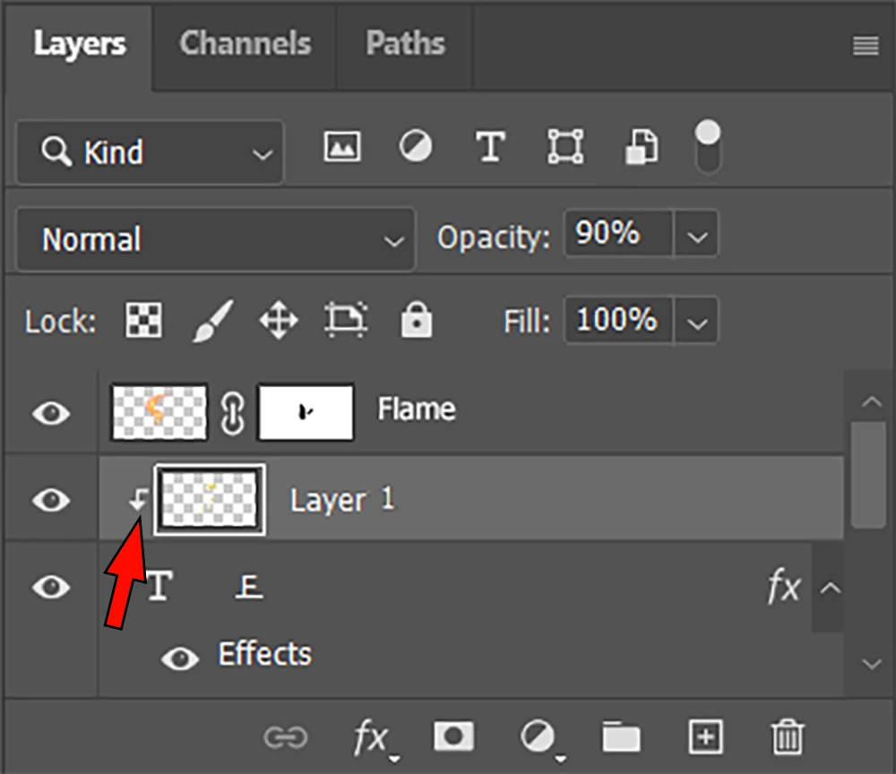This screenshot has height=774, width=896.
Task: Open the Kind filter dropdown
Action: 150,152
